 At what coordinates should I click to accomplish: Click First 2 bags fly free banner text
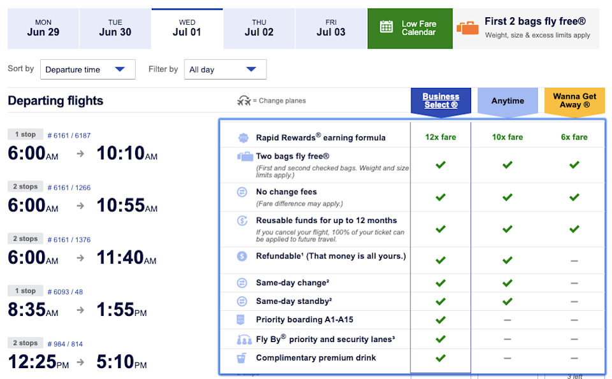[x=535, y=22]
